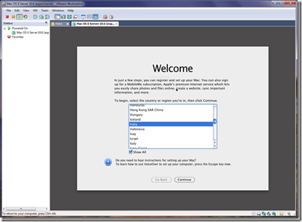The image size is (302, 222).
Task: Select Mac OS X Server 10.6 in sidebar
Action: [x=30, y=32]
